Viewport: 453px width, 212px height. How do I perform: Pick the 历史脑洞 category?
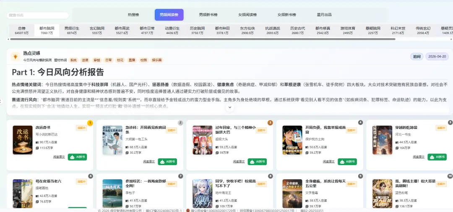[197, 30]
